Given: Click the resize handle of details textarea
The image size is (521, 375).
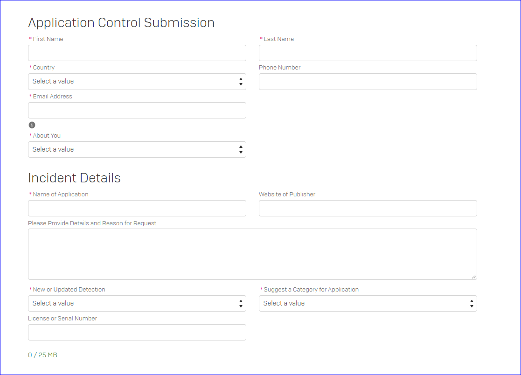Looking at the screenshot, I should [x=474, y=277].
